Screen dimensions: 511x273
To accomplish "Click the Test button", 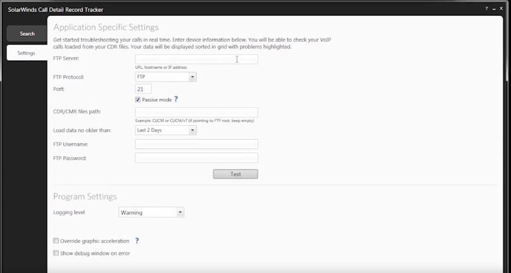I will [236, 174].
